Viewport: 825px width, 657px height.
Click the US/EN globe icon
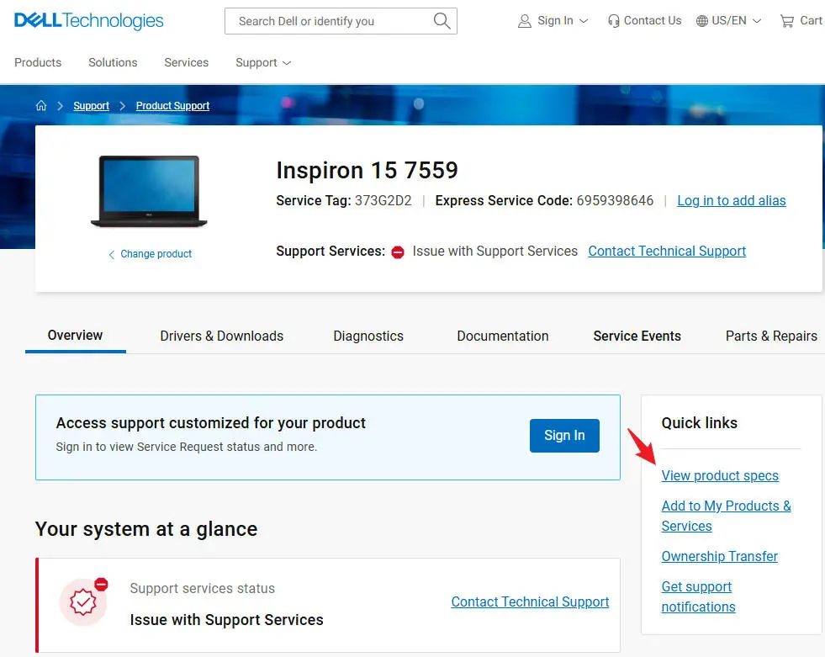click(x=702, y=21)
